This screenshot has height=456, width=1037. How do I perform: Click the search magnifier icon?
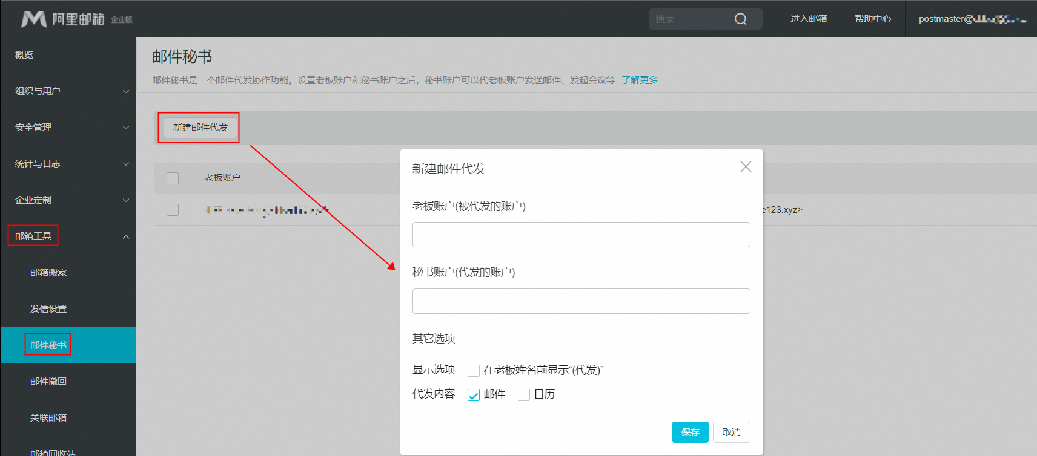pyautogui.click(x=740, y=19)
